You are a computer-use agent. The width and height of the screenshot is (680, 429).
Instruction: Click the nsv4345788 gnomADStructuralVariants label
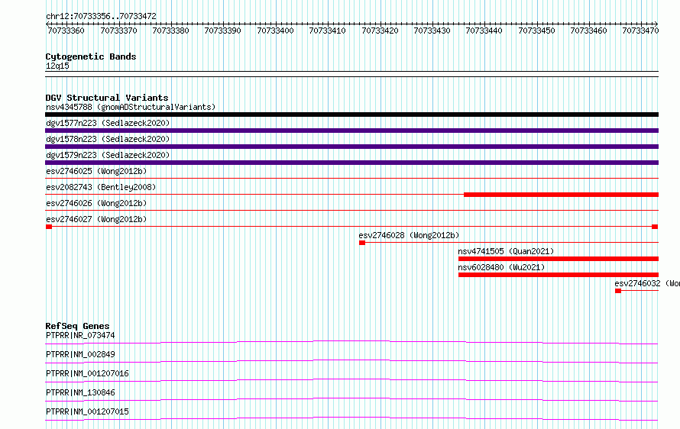(131, 107)
